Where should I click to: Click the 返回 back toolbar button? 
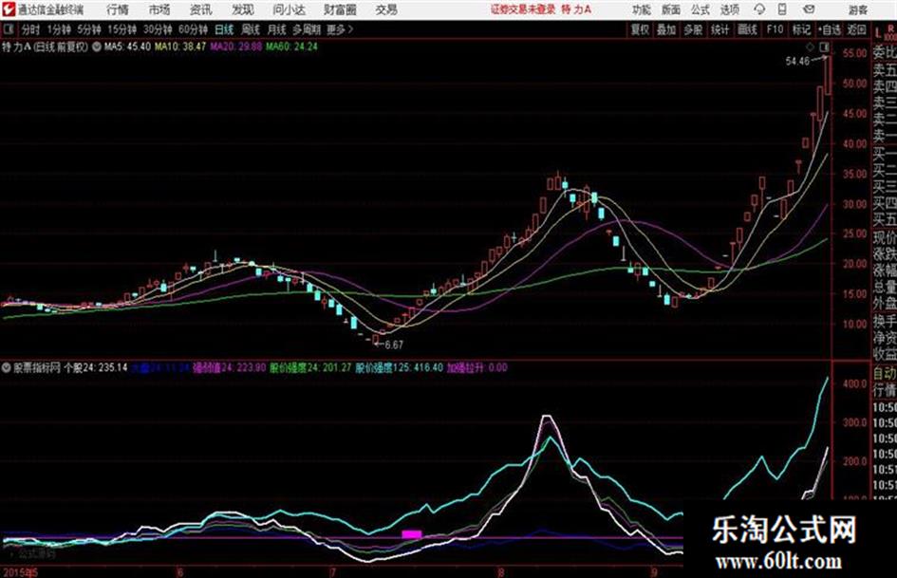[856, 29]
